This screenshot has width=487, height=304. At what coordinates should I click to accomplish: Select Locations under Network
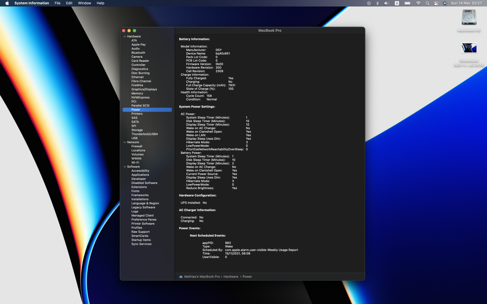point(138,150)
